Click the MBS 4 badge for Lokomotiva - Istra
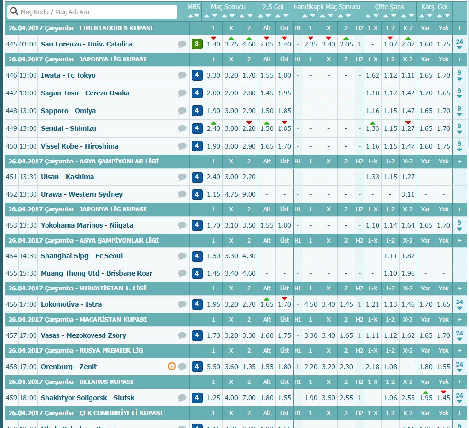 (x=197, y=304)
